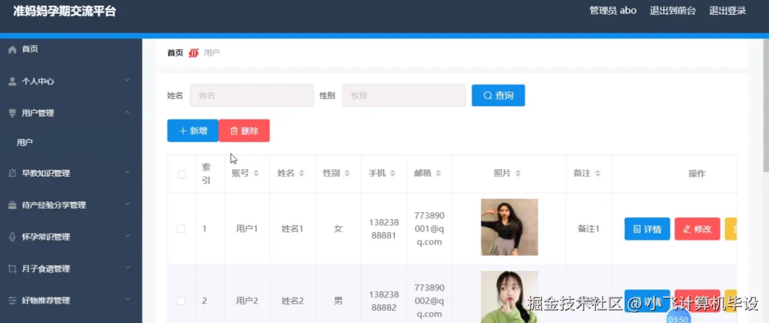Click the red breadcrumb separator icon
769x323 pixels.
coord(194,53)
